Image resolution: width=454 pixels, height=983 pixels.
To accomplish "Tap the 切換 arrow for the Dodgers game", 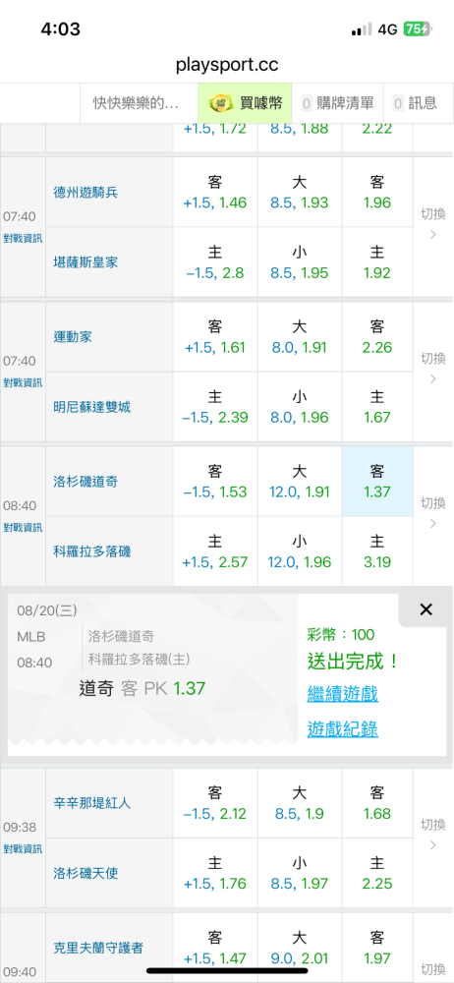I will pos(432,513).
